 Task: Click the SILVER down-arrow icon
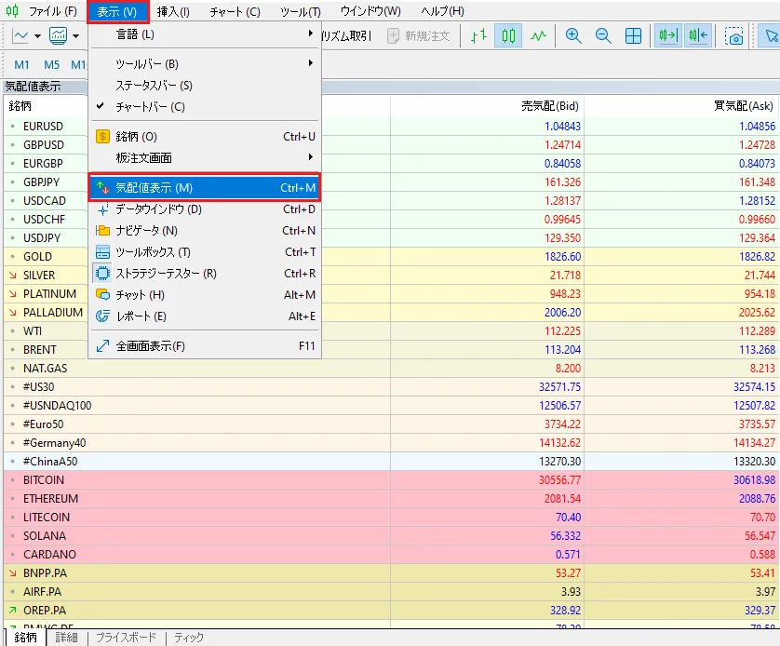(13, 276)
